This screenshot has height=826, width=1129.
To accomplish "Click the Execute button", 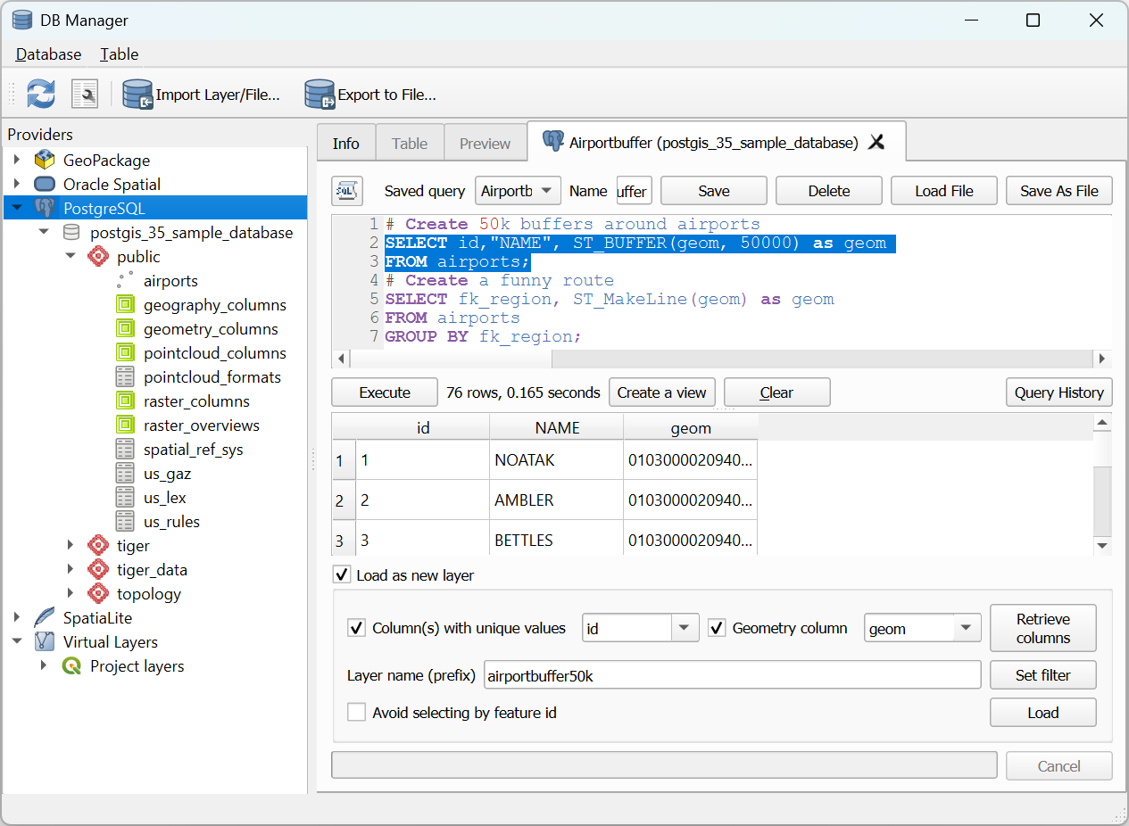I will pyautogui.click(x=384, y=392).
